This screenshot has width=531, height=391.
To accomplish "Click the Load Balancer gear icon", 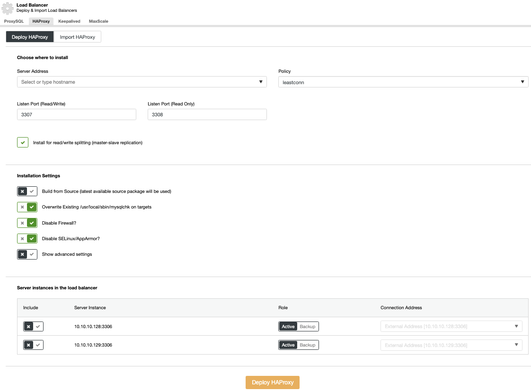I will [x=8, y=8].
